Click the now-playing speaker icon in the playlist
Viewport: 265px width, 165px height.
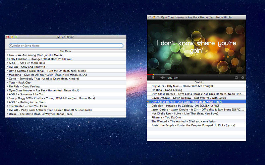pyautogui.click(x=149, y=102)
